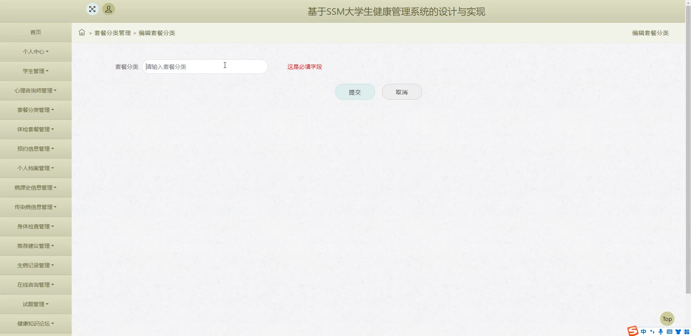Expand the 套餐分类管理 sidebar menu
The height and width of the screenshot is (336, 691).
[x=36, y=110]
